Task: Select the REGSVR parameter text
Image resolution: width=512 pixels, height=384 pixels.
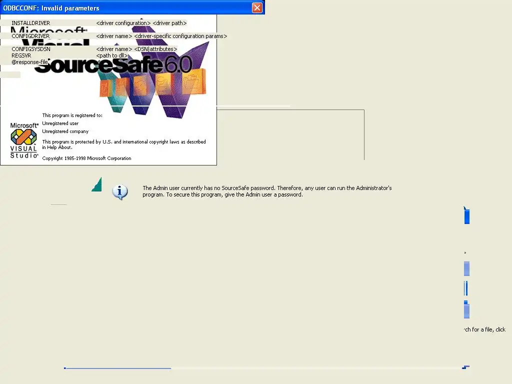Action: click(x=21, y=56)
